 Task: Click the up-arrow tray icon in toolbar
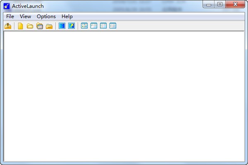coord(8,26)
